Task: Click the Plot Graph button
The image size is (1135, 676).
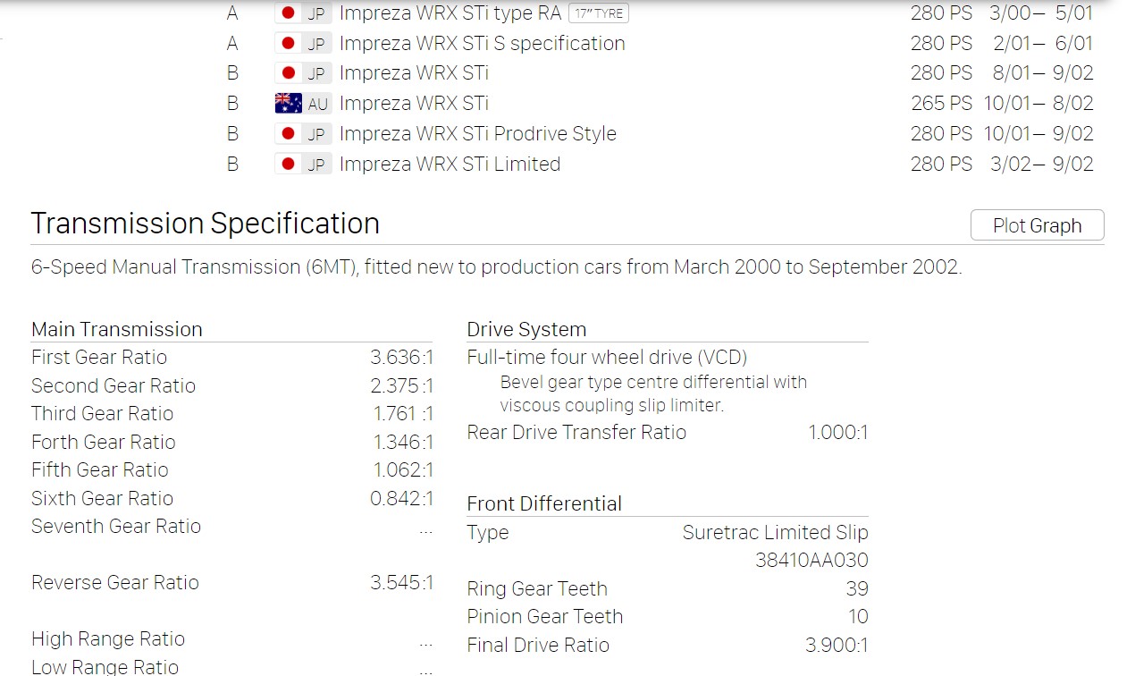Action: tap(1037, 225)
